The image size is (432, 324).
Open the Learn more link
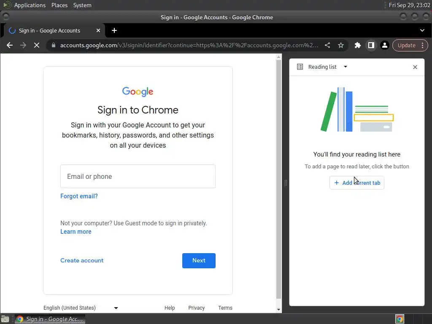pos(76,232)
